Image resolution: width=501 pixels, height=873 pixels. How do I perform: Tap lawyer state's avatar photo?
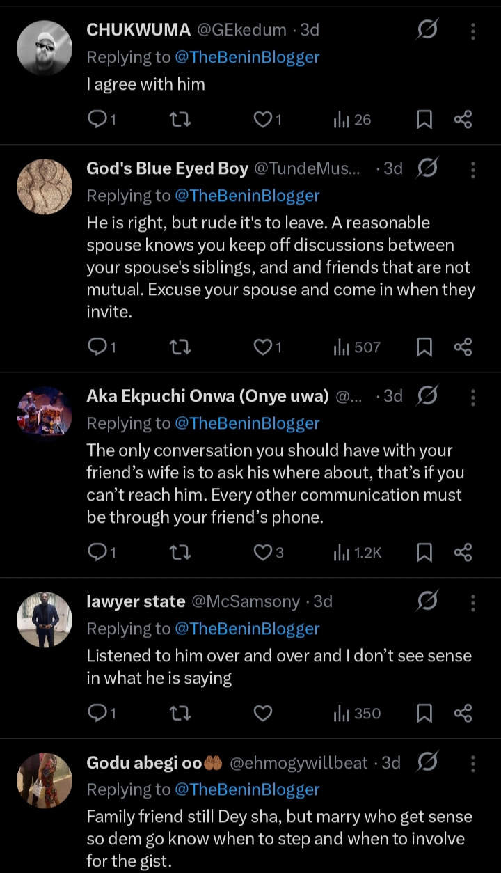(45, 620)
